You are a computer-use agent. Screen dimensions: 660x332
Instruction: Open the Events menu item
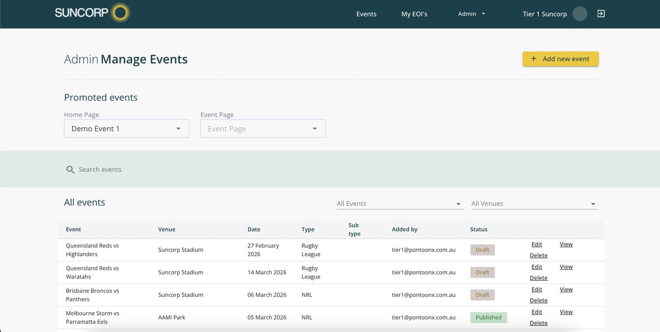tap(366, 14)
